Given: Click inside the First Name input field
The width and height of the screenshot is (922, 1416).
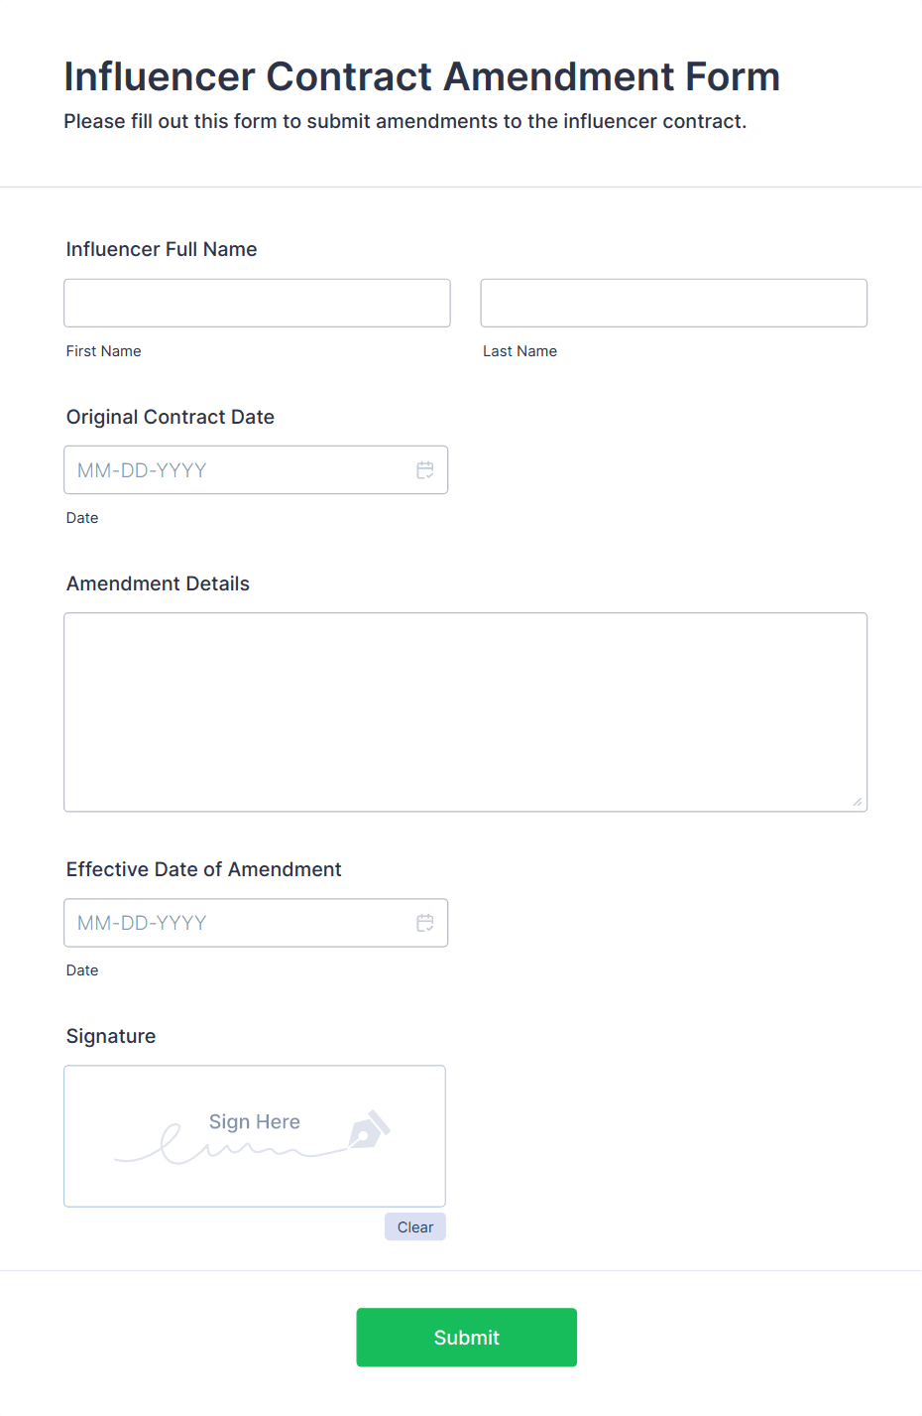Looking at the screenshot, I should pos(257,303).
